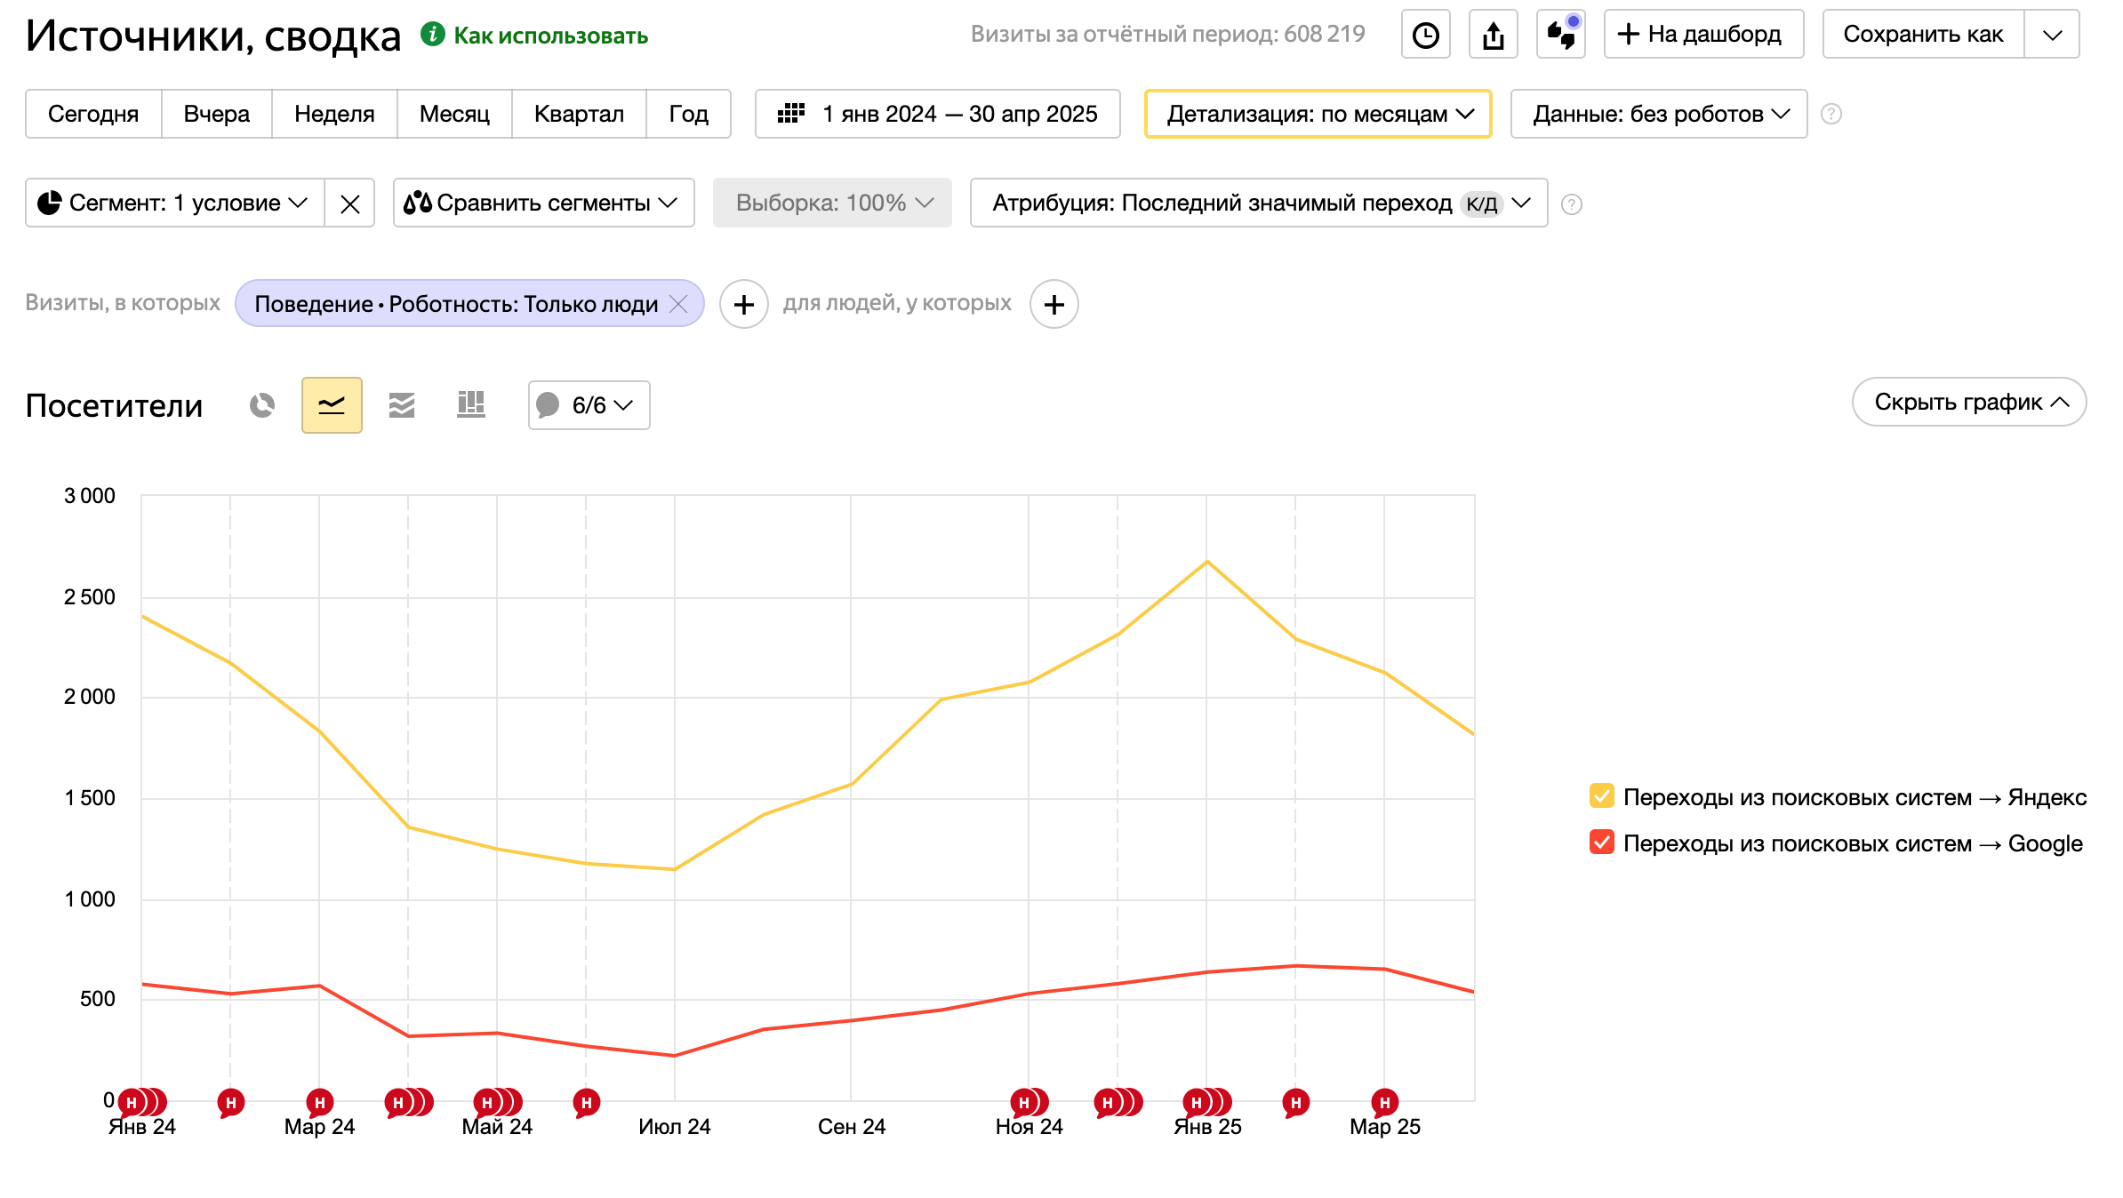Image resolution: width=2123 pixels, height=1198 pixels.
Task: Open the Атрибуция model dropdown
Action: pos(1258,204)
